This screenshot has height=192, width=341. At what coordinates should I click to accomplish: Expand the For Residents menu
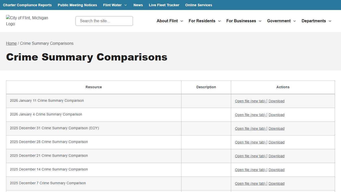click(204, 21)
